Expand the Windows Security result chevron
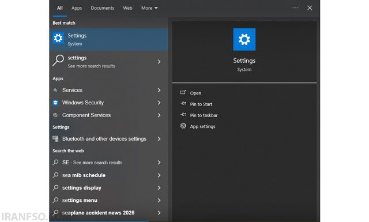The height and width of the screenshot is (222, 369). pyautogui.click(x=159, y=103)
